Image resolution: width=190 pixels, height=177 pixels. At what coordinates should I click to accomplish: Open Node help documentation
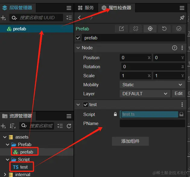click(x=175, y=48)
